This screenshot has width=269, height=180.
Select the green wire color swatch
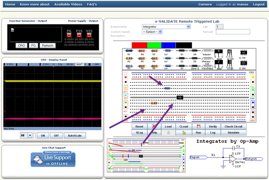[x=154, y=45]
